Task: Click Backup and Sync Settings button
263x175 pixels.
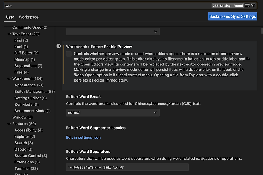Action: tap(232, 16)
